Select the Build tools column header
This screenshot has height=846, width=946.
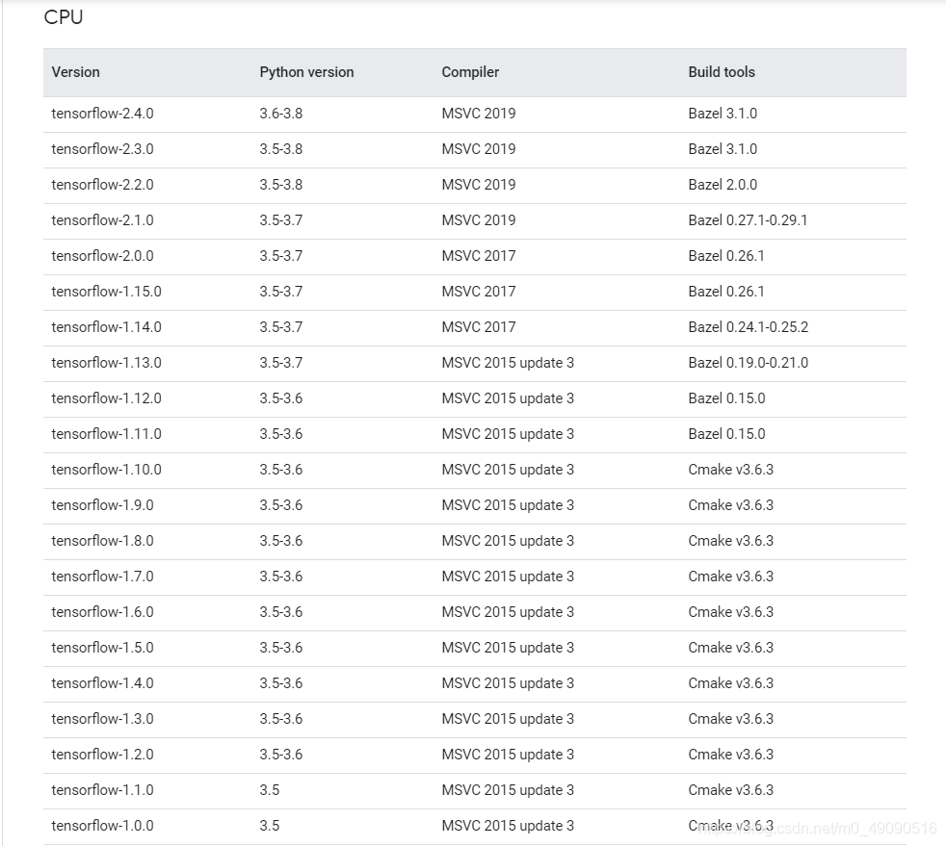click(x=722, y=72)
